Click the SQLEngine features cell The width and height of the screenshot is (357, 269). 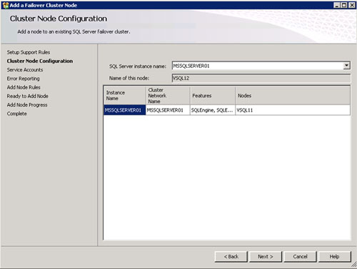point(213,110)
